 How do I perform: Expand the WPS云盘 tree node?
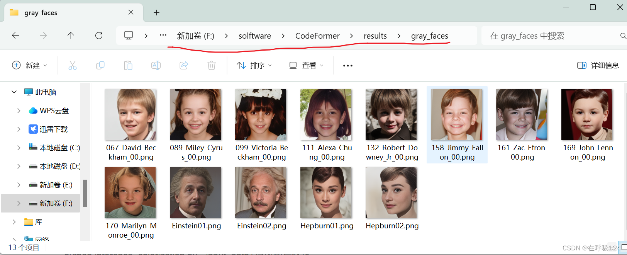tap(19, 110)
